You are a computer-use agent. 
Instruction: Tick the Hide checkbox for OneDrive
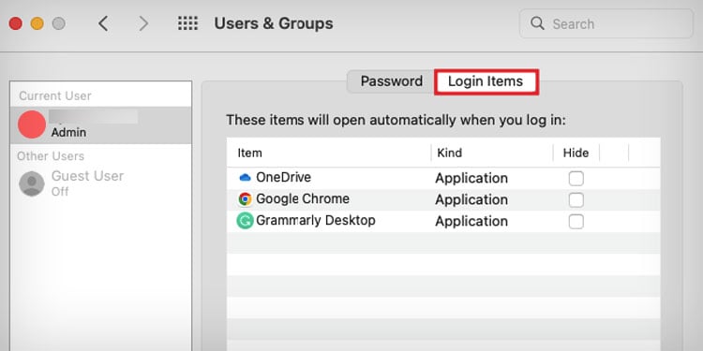coord(576,178)
